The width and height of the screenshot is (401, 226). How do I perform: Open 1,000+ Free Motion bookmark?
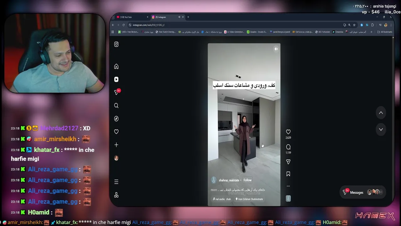128,32
